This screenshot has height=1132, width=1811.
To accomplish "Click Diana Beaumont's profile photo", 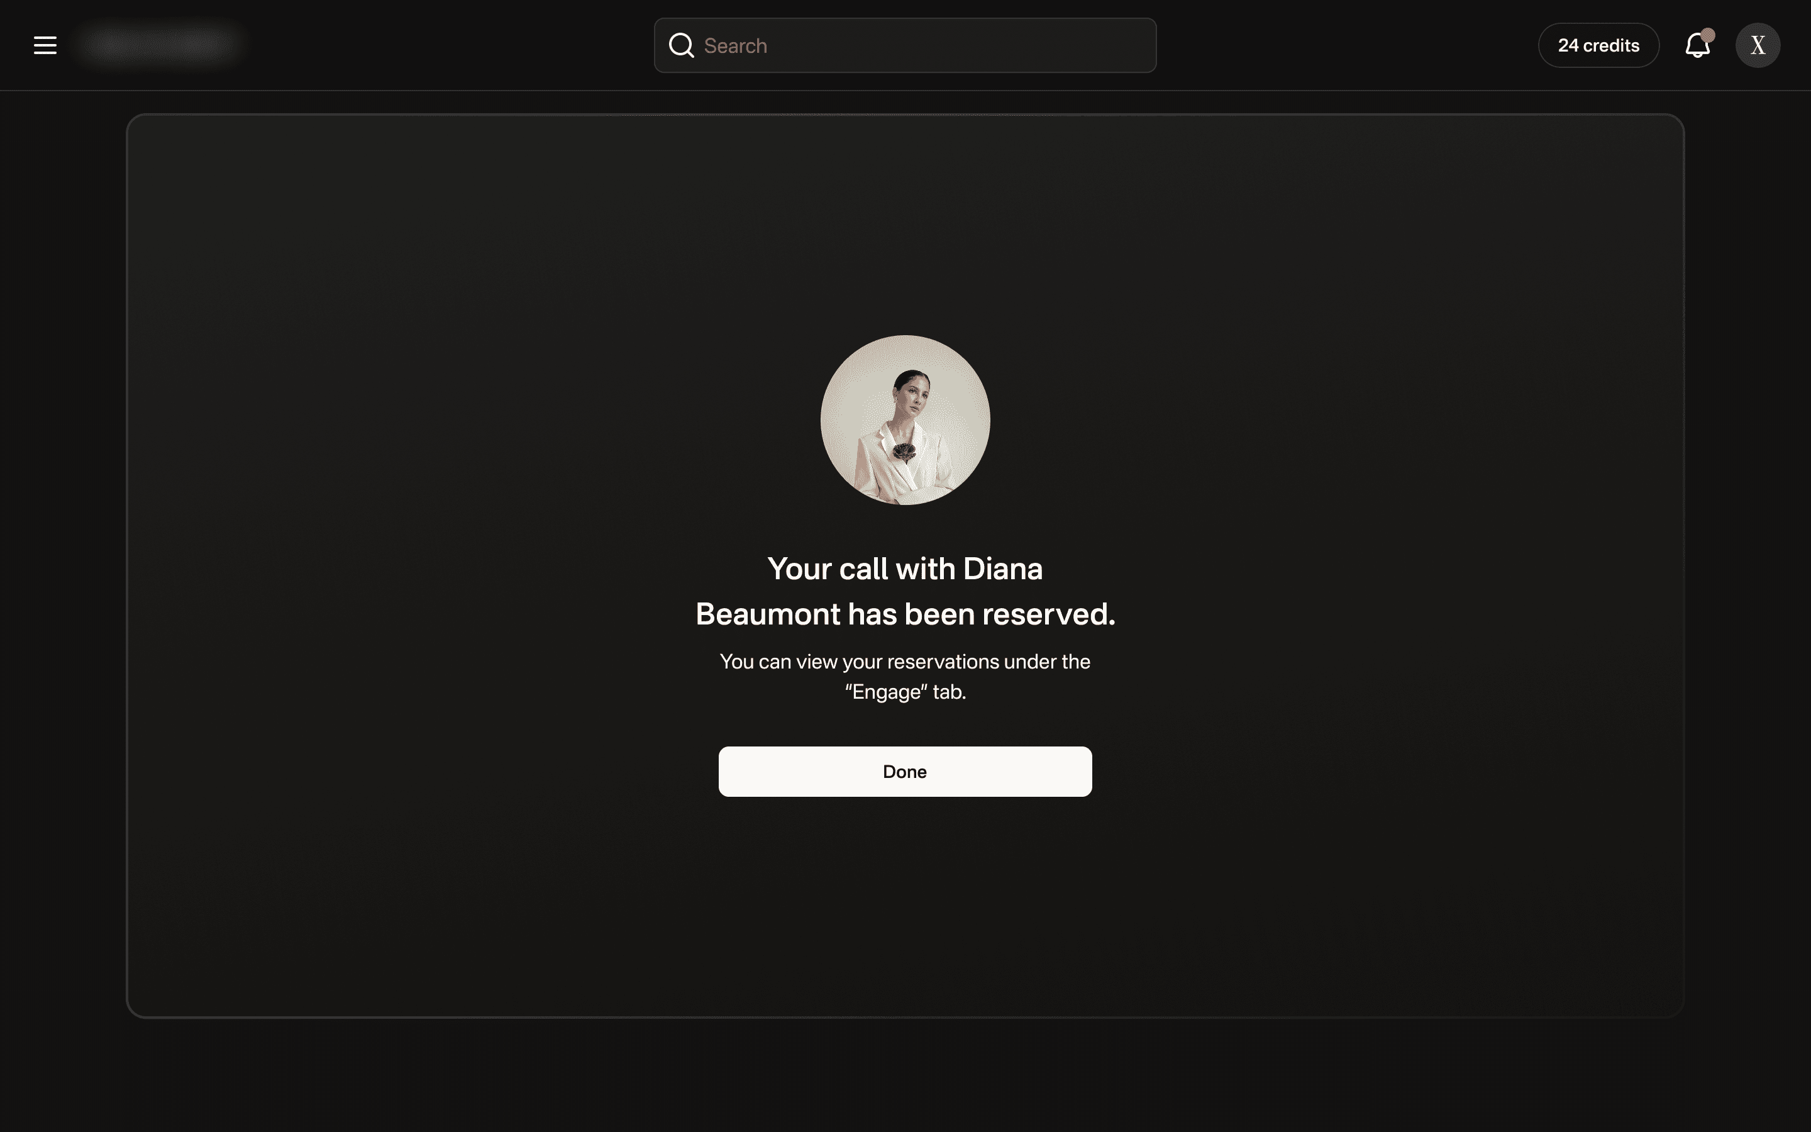I will click(x=905, y=419).
